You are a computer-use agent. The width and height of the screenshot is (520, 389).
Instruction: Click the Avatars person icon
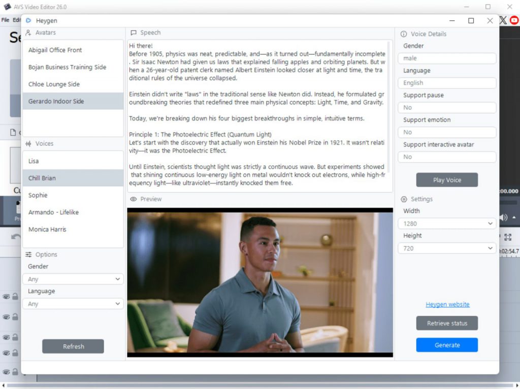coord(28,33)
